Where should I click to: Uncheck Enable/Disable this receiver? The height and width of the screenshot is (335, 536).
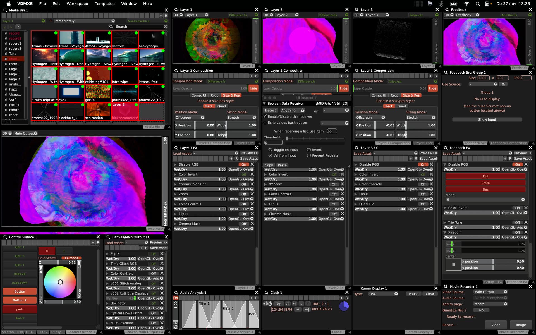click(x=265, y=116)
